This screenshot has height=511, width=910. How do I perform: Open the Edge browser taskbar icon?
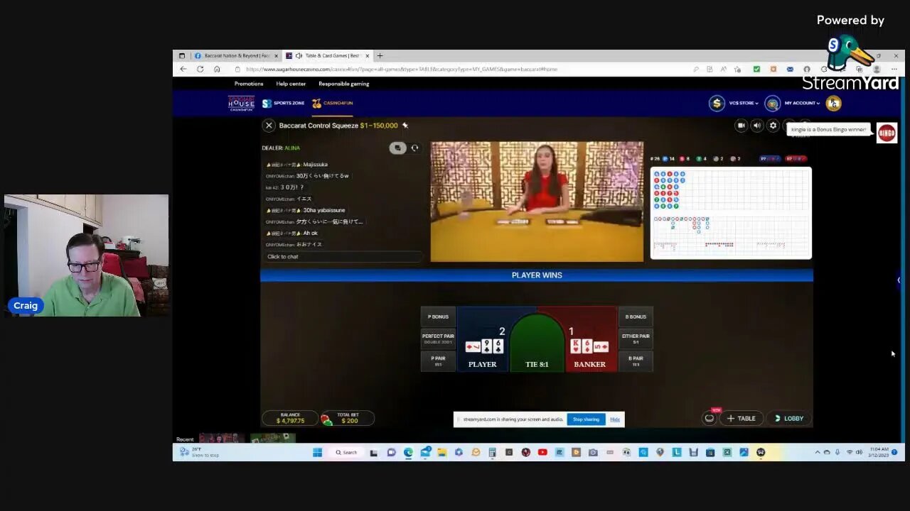tap(408, 452)
